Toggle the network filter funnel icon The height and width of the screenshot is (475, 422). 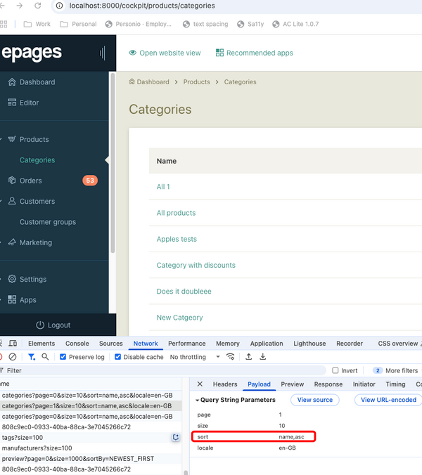[x=31, y=357]
